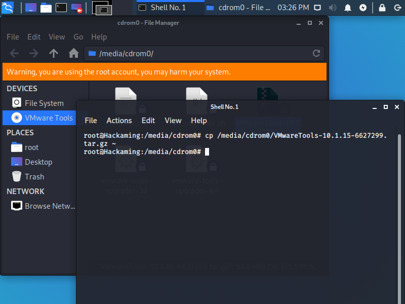Open Actions menu in Shell No. 1
Image resolution: width=405 pixels, height=304 pixels.
119,121
